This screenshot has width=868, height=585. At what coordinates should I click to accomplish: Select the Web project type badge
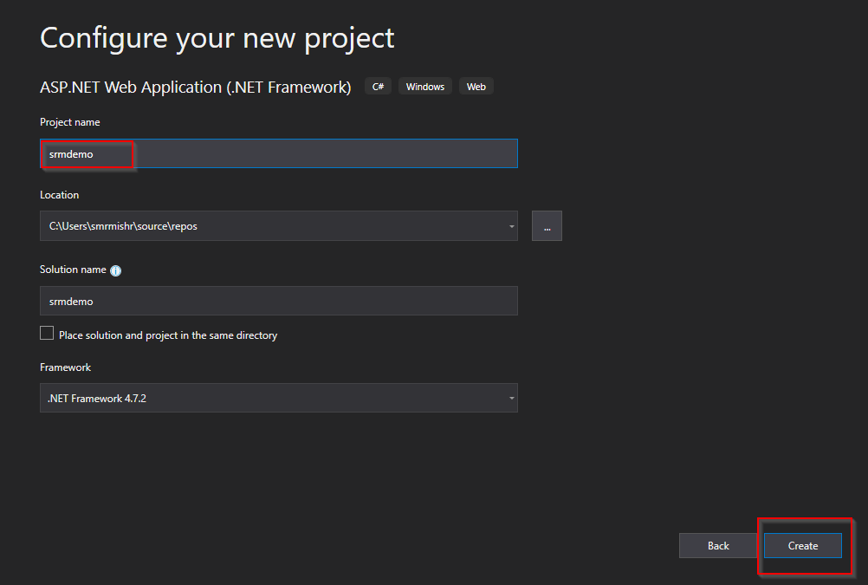476,86
